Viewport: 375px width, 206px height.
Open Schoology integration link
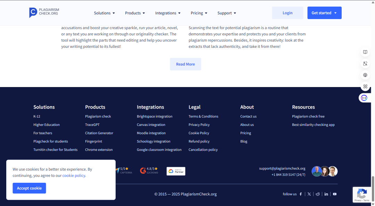click(153, 141)
